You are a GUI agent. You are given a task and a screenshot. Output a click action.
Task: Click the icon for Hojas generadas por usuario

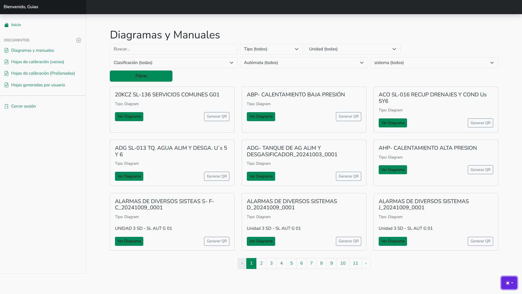pyautogui.click(x=6, y=85)
